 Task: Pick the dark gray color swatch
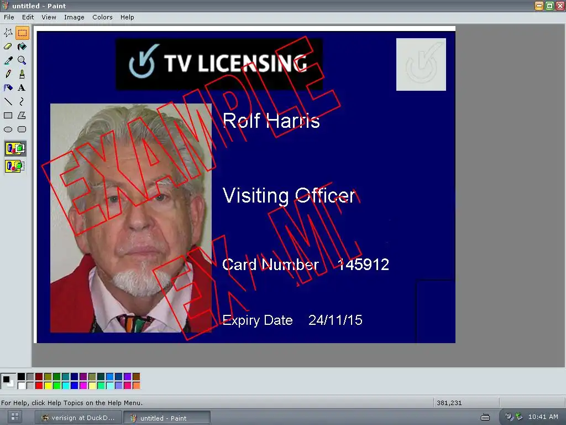coord(30,376)
